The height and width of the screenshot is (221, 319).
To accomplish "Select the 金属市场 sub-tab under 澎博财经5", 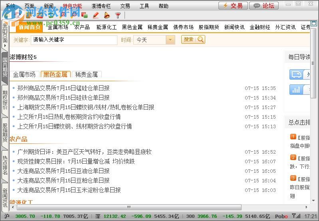I will [x=24, y=74].
